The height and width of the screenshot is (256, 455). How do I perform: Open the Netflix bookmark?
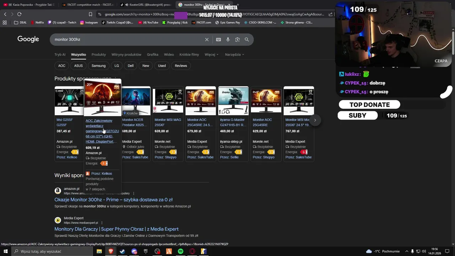click(x=37, y=22)
